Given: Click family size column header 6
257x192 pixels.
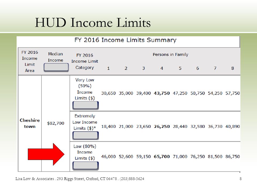Looking at the screenshot, I should pos(198,68).
